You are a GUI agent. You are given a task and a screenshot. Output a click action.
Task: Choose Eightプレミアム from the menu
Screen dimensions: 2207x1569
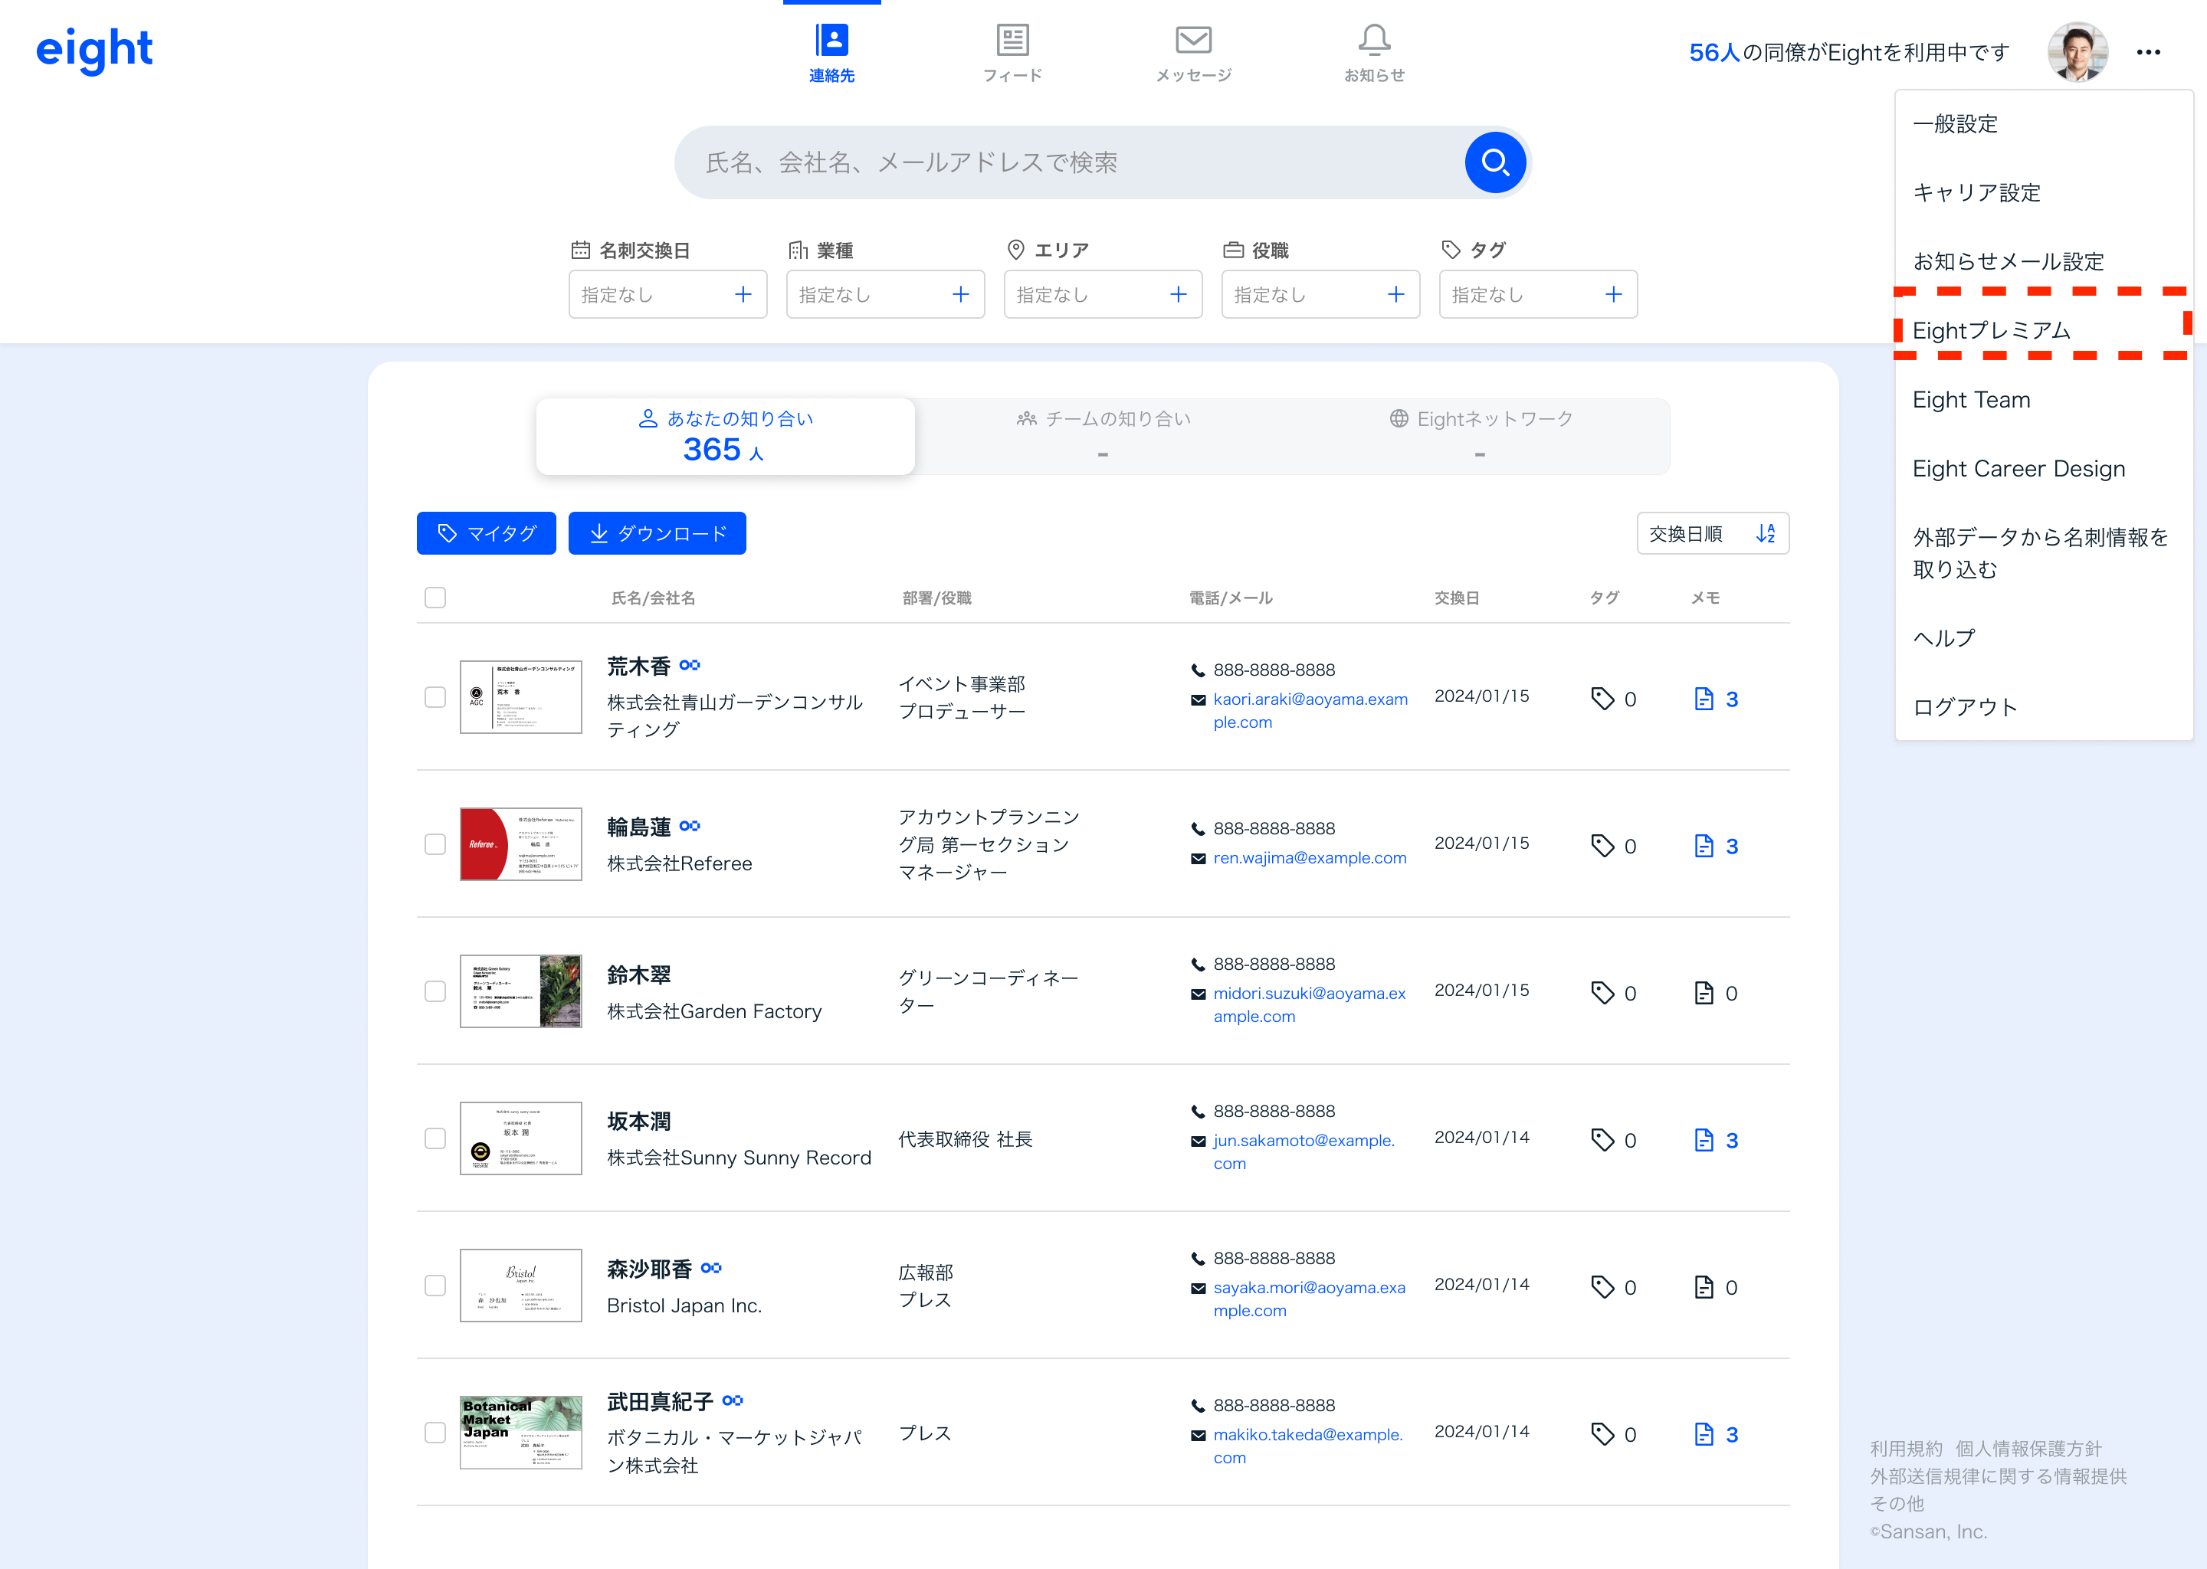click(x=1992, y=332)
